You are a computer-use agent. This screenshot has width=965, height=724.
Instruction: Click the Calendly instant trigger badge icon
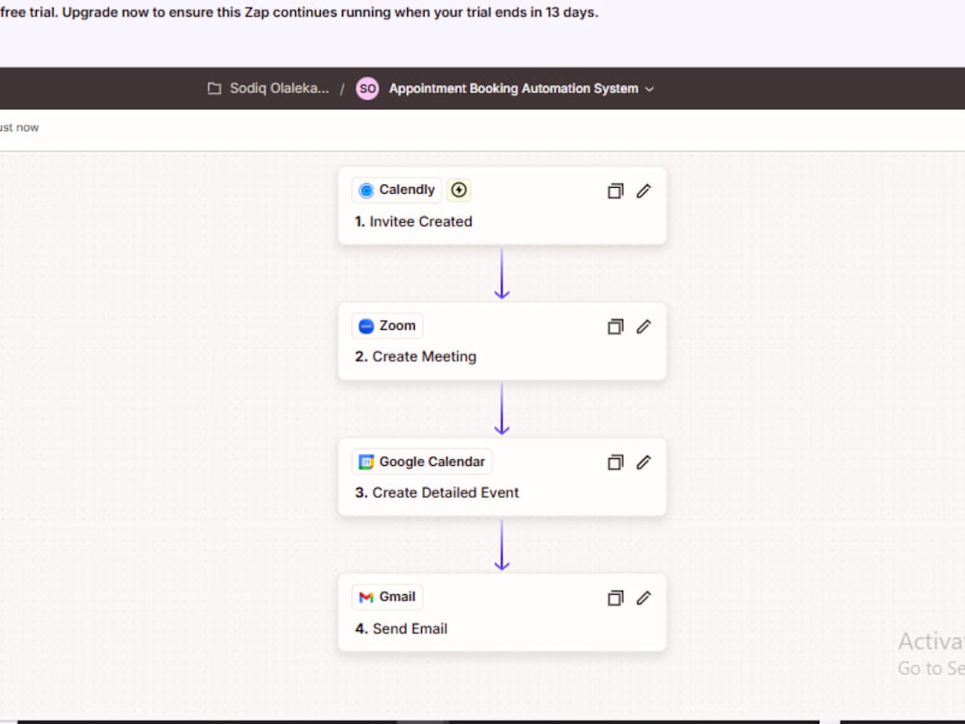click(x=459, y=190)
